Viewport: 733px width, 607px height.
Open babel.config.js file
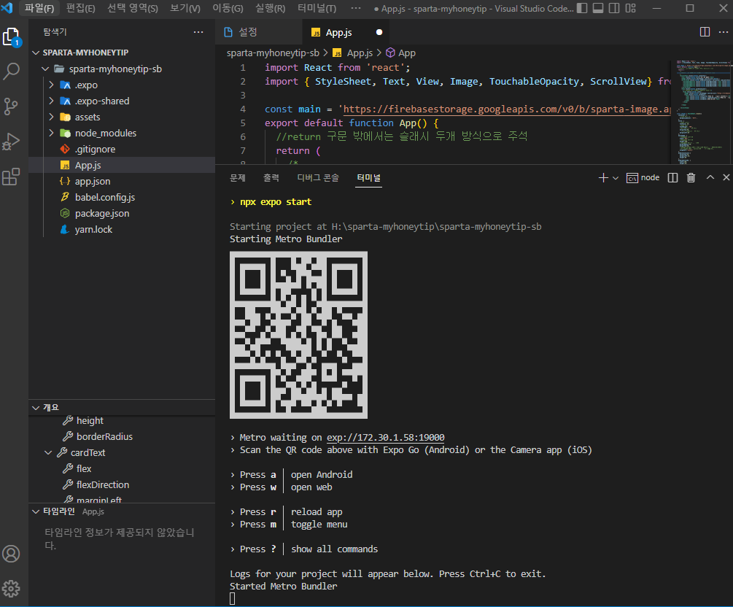coord(122,197)
